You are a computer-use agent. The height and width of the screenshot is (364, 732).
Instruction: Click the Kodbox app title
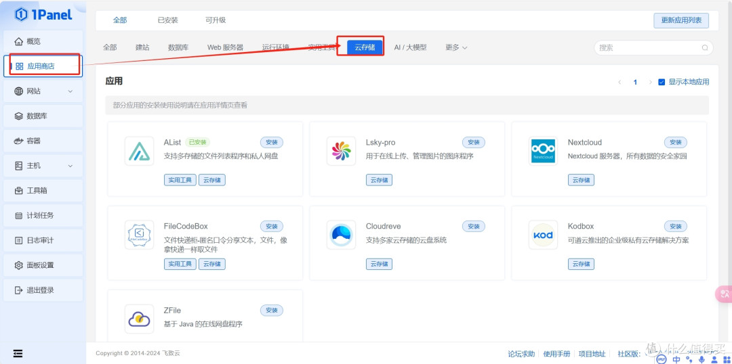pos(581,227)
